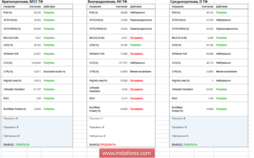
Task: Click STOCHRSI(14) value 69,893
Action: [37, 29]
